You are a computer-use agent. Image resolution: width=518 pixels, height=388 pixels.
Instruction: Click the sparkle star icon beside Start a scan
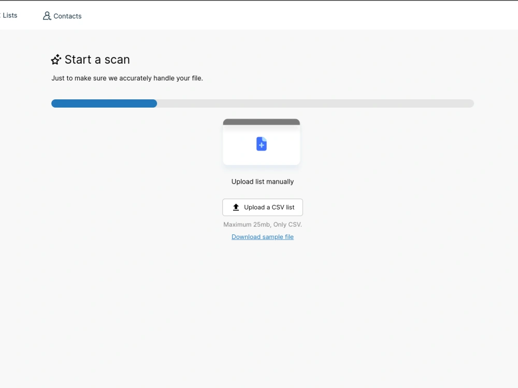coord(56,59)
